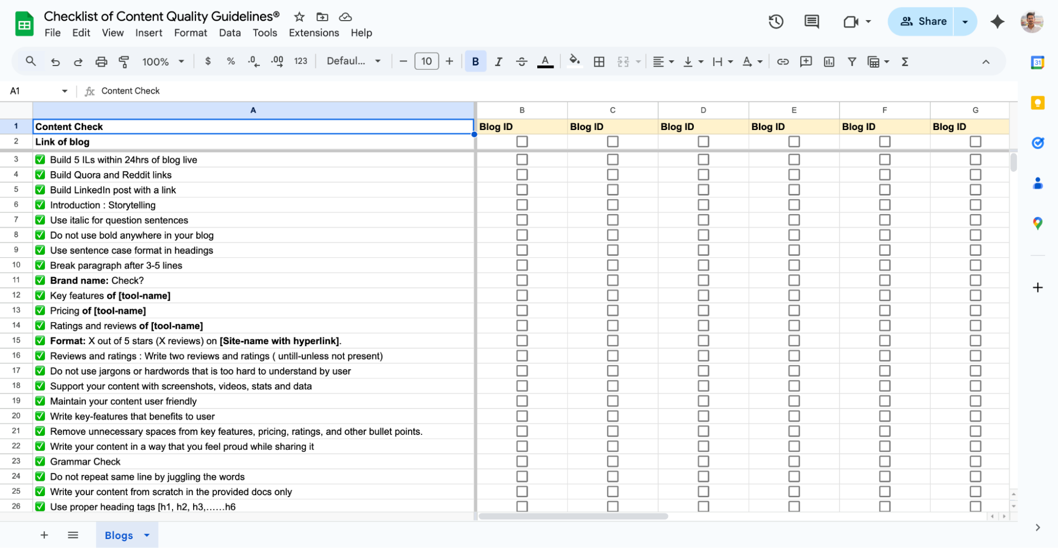Expand the Share options arrow

click(965, 22)
